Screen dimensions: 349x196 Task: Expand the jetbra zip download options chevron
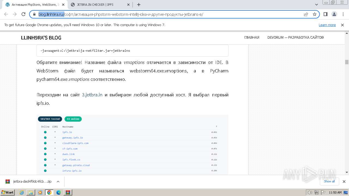point(58,182)
